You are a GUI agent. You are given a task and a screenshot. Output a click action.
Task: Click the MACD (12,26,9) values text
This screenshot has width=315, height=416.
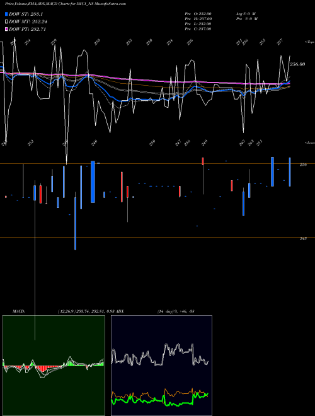86,311
